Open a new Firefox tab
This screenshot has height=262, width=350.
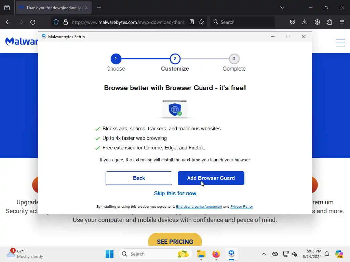(99, 8)
